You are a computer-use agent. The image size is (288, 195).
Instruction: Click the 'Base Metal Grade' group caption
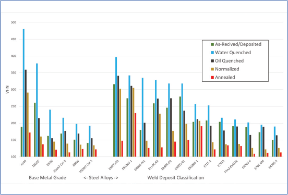point(47,178)
